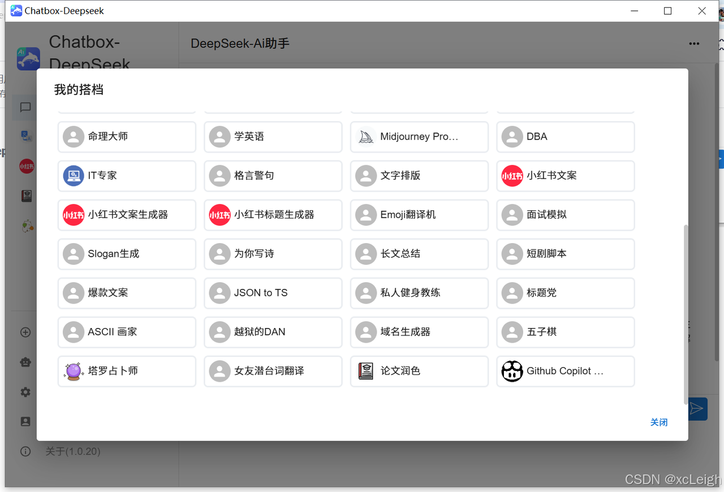Click the chat bubble icon in sidebar
The image size is (724, 492).
(x=25, y=107)
